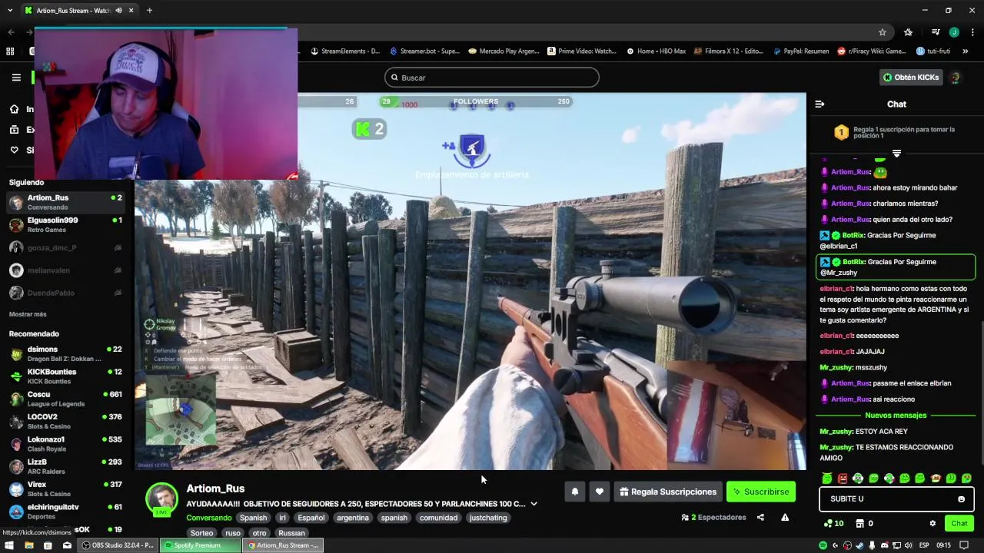The image size is (984, 553).
Task: Click the Suscribirse button
Action: click(x=761, y=492)
